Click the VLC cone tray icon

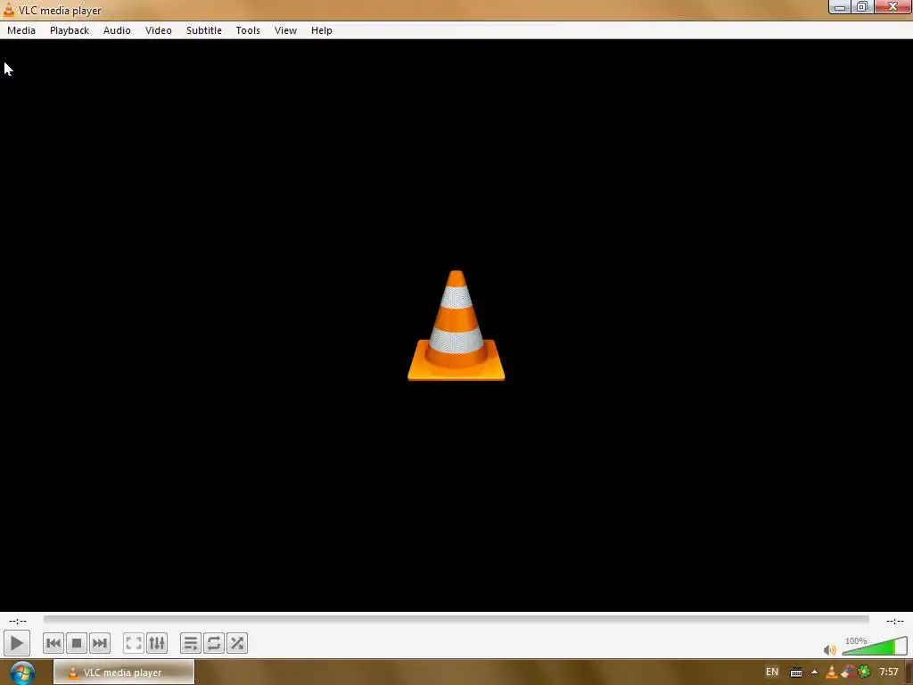[832, 673]
